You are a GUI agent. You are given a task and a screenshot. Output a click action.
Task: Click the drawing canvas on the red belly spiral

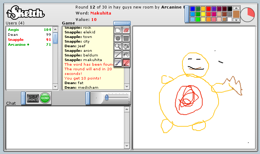coord(189,100)
